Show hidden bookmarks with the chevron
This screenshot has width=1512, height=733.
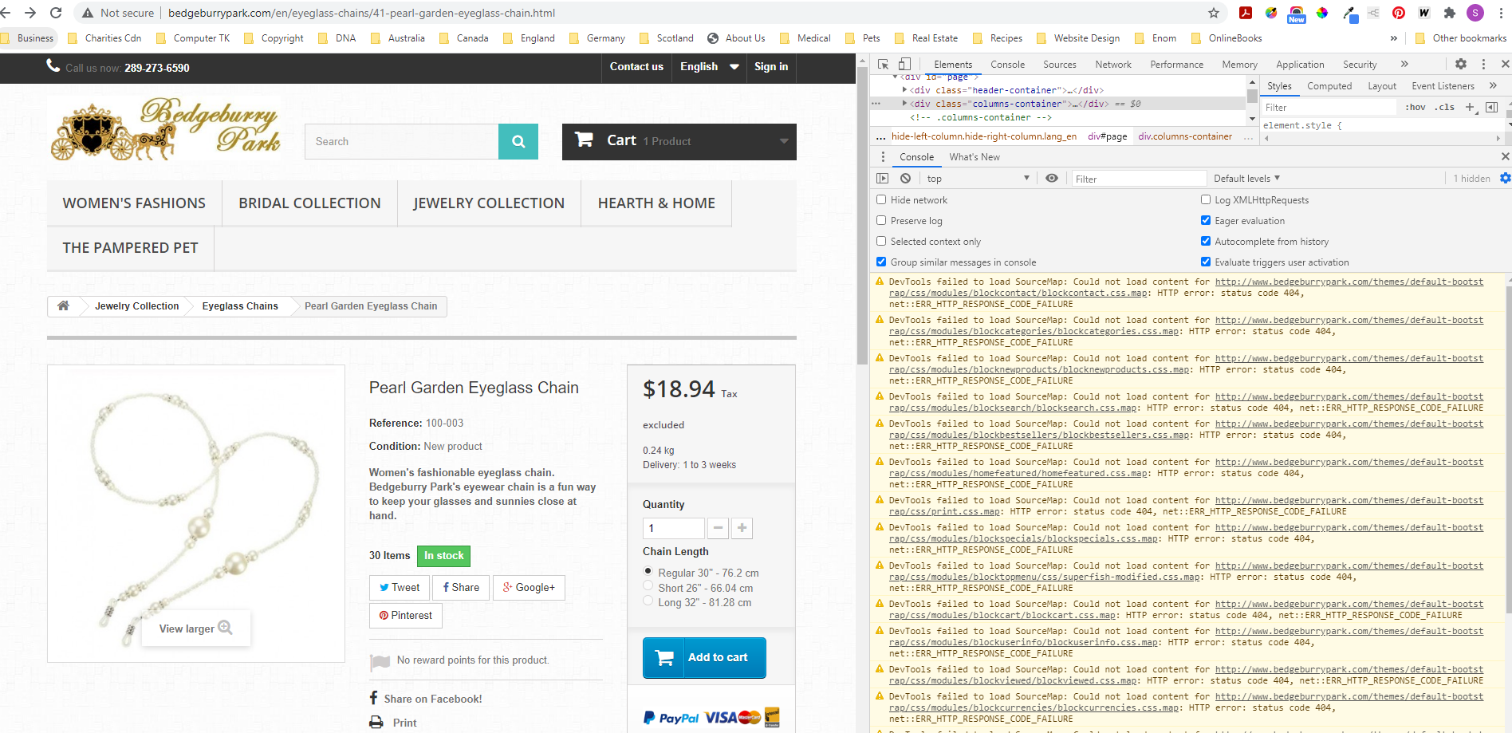pyautogui.click(x=1393, y=37)
